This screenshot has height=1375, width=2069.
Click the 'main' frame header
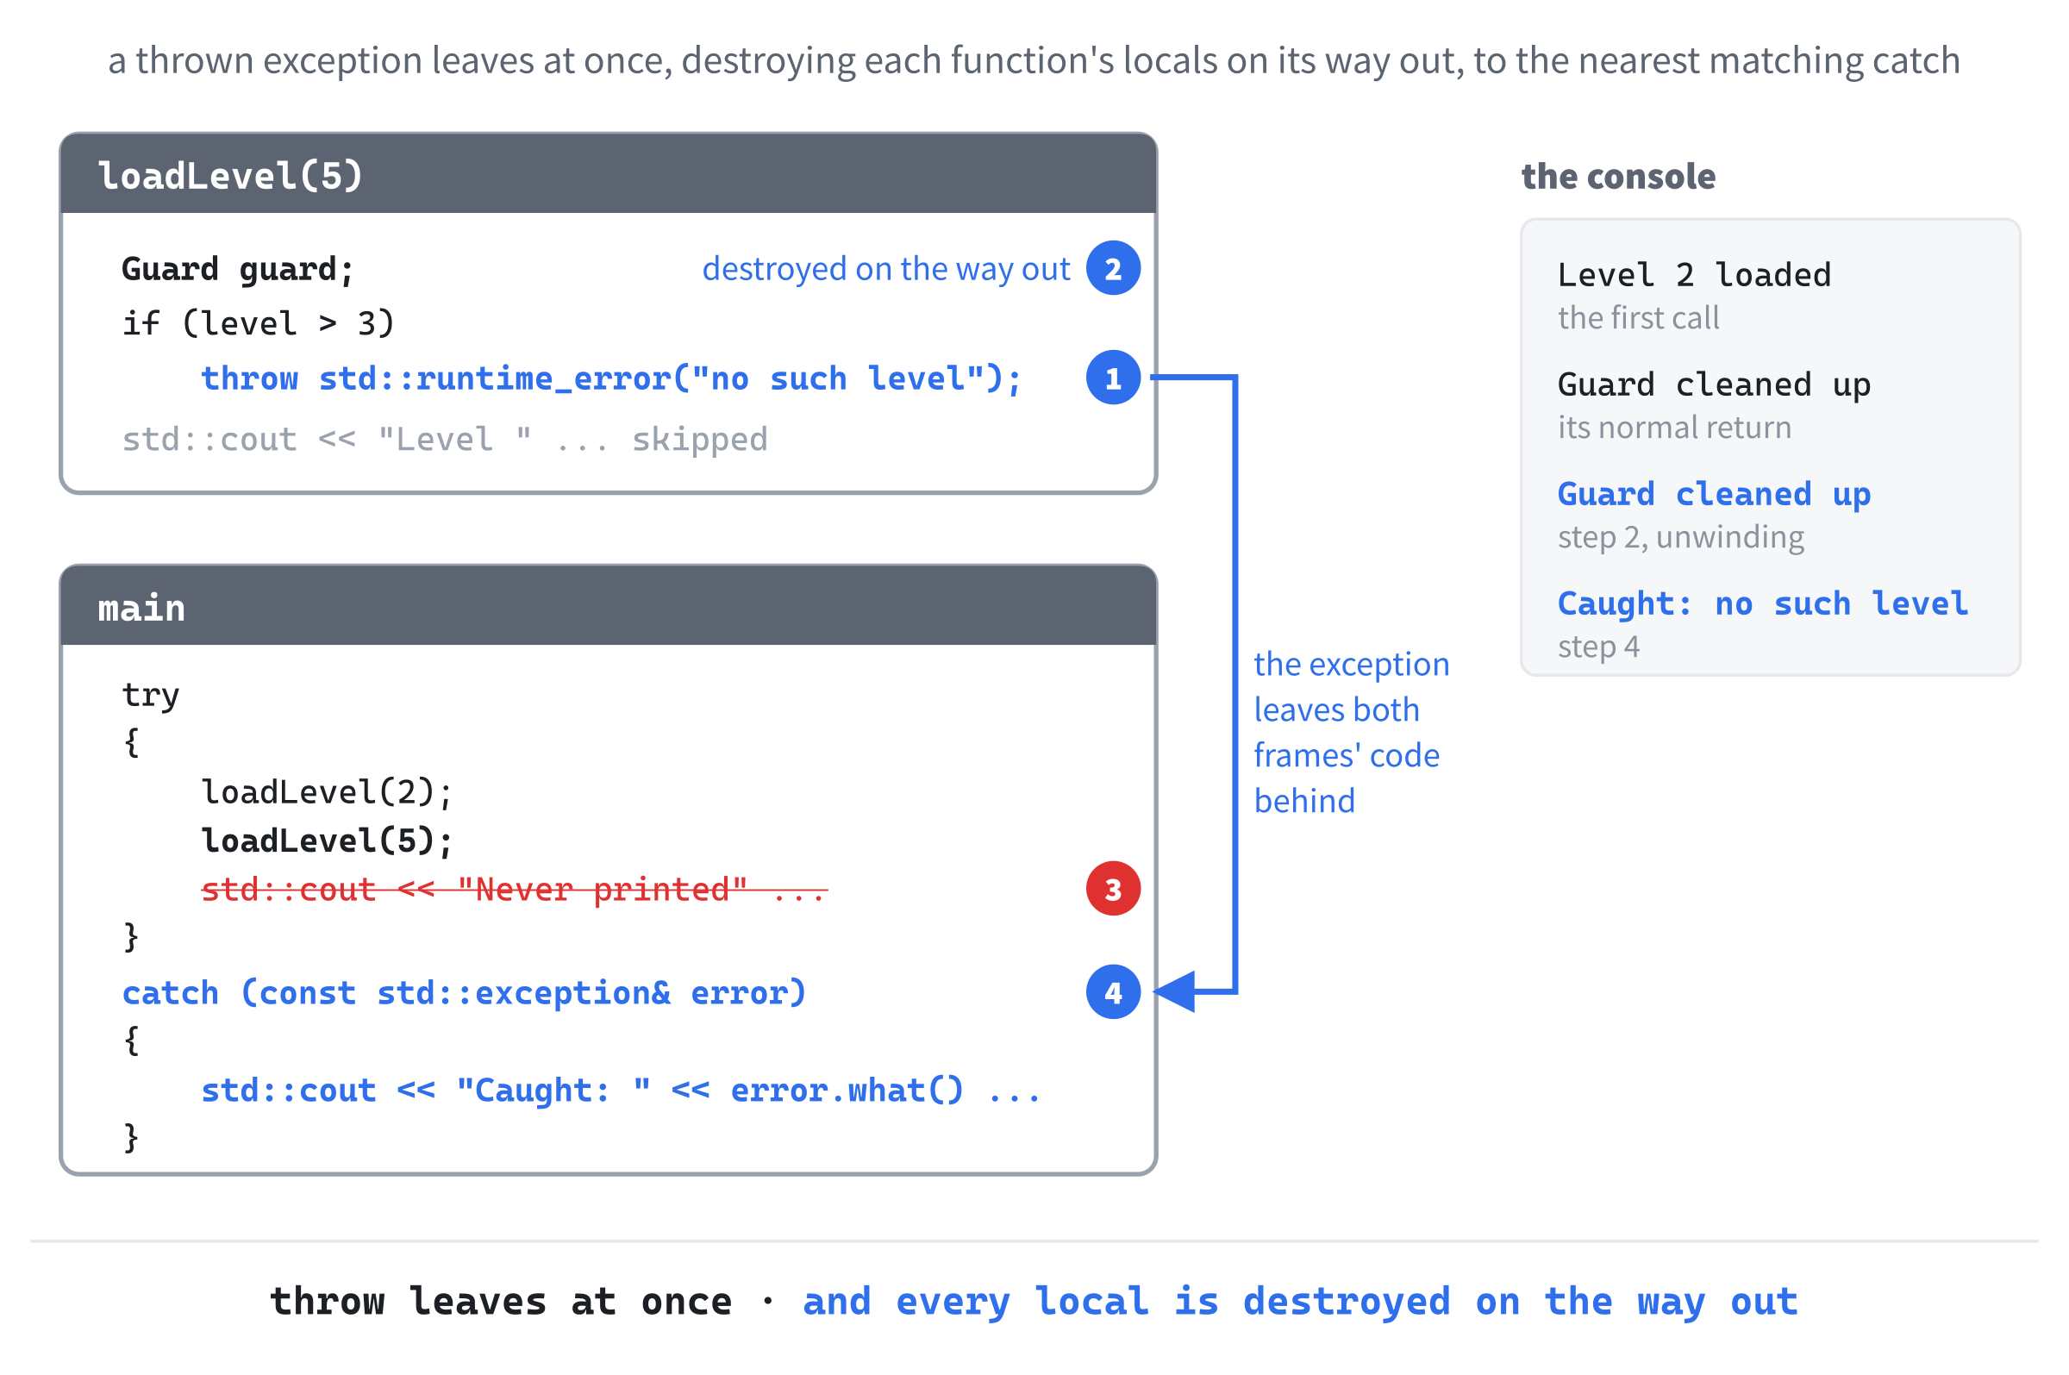608,606
